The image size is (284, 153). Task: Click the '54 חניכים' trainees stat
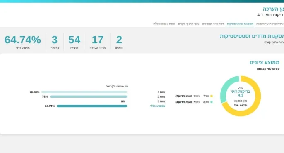click(74, 42)
